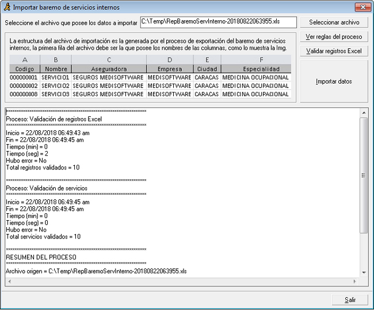Click the log scrollbar down arrow
This screenshot has width=374, height=310.
point(364,272)
